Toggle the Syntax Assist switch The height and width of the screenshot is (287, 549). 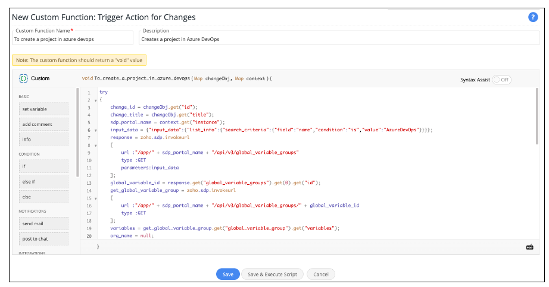click(501, 80)
